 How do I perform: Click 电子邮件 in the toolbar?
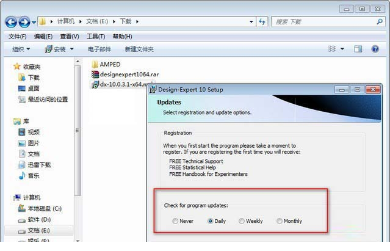click(99, 49)
